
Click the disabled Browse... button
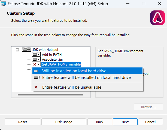click(148, 107)
